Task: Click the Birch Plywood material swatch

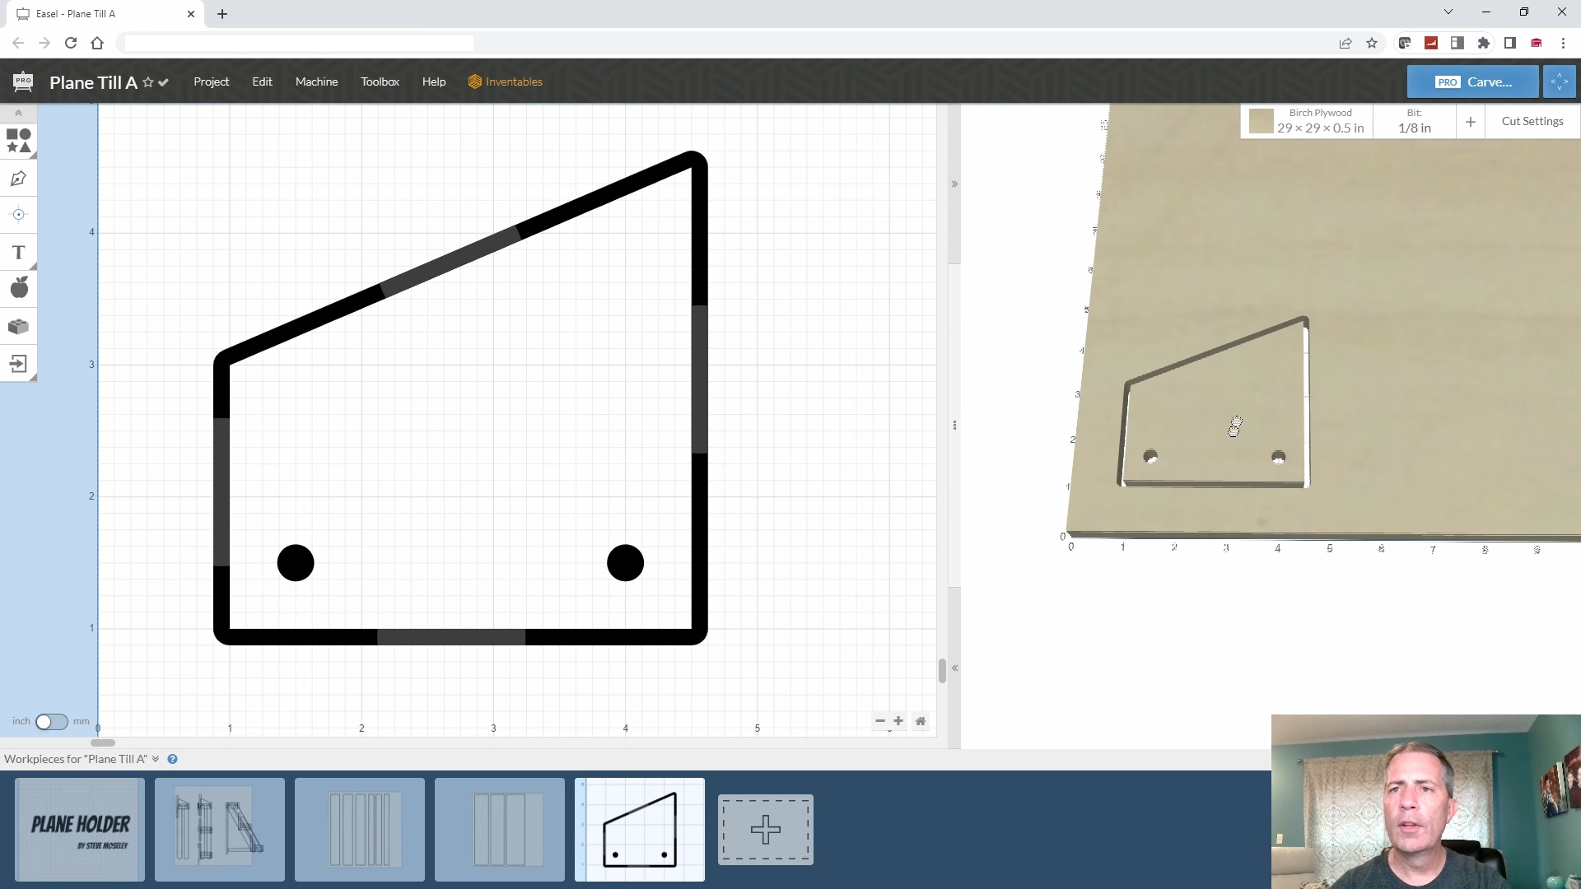Action: pos(1261,121)
